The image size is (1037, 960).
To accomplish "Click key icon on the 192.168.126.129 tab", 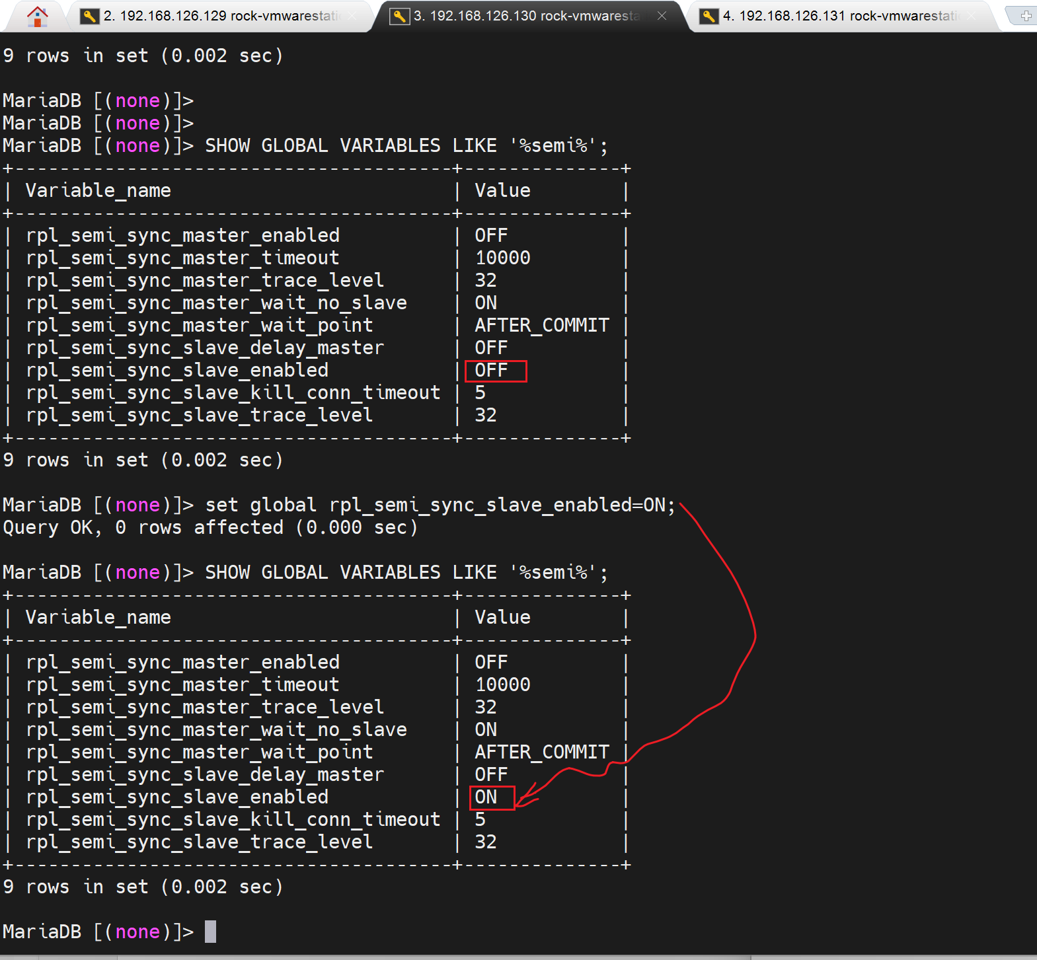I will pyautogui.click(x=89, y=16).
